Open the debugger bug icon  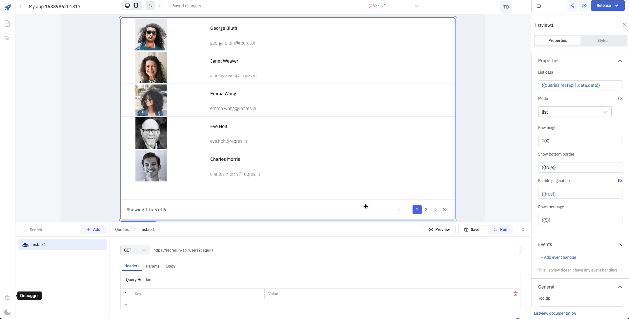click(7, 298)
